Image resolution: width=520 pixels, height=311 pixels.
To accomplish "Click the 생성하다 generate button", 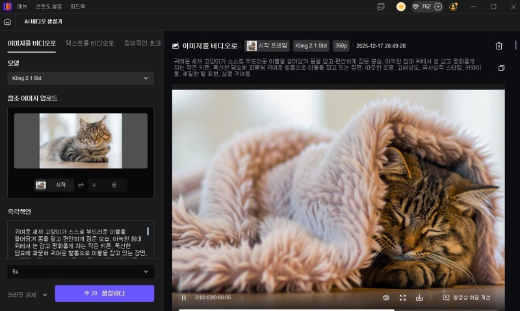I will [105, 293].
